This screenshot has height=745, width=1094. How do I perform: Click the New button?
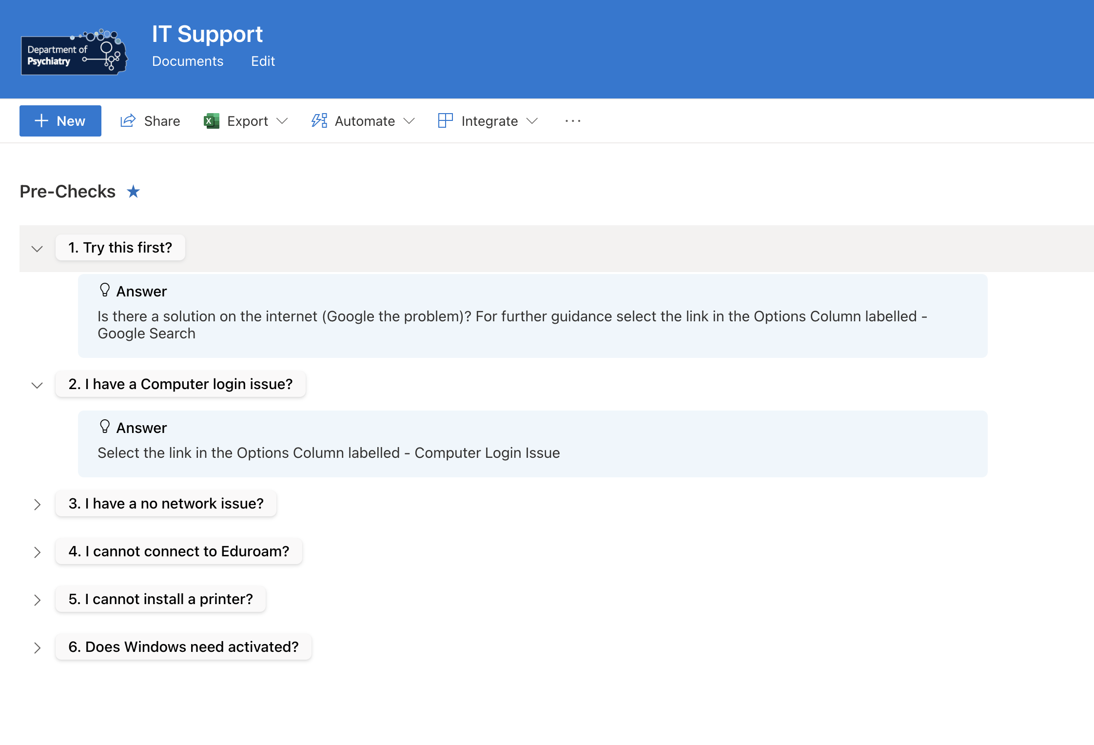click(x=60, y=120)
